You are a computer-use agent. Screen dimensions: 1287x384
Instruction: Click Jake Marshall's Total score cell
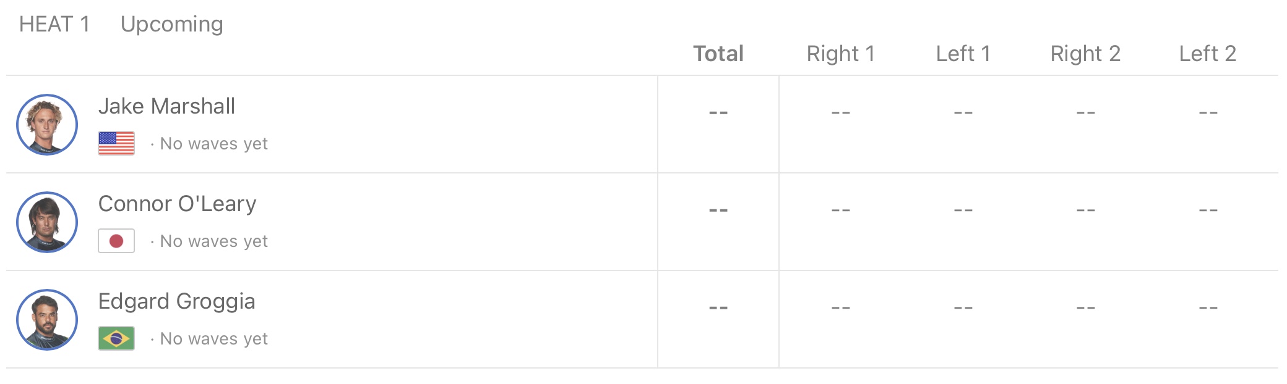(x=718, y=113)
